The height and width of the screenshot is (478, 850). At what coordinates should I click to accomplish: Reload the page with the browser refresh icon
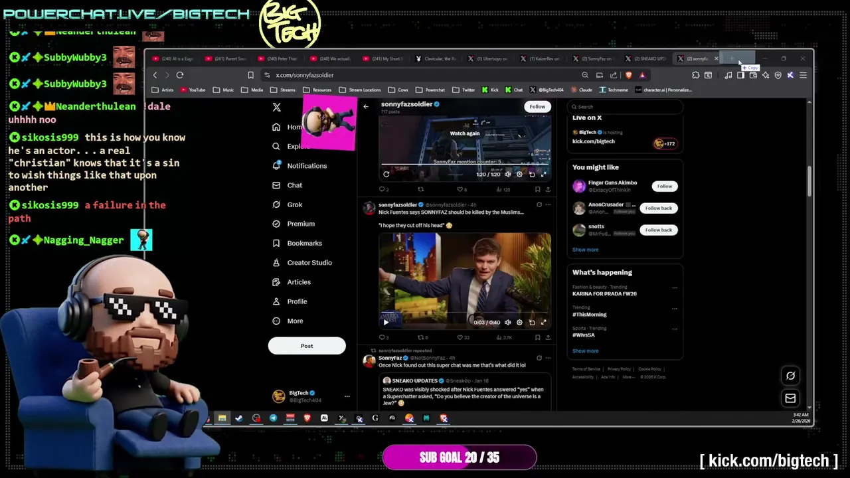point(180,75)
